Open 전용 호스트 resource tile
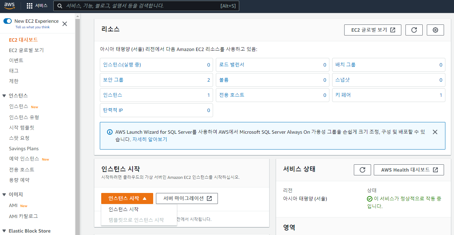454x235 pixels. coord(273,95)
